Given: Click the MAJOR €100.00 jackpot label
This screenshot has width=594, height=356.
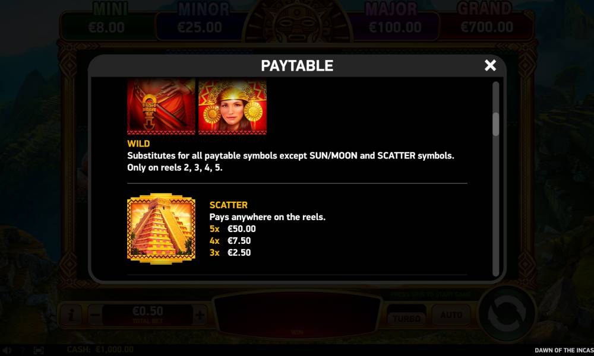Looking at the screenshot, I should click(x=393, y=20).
